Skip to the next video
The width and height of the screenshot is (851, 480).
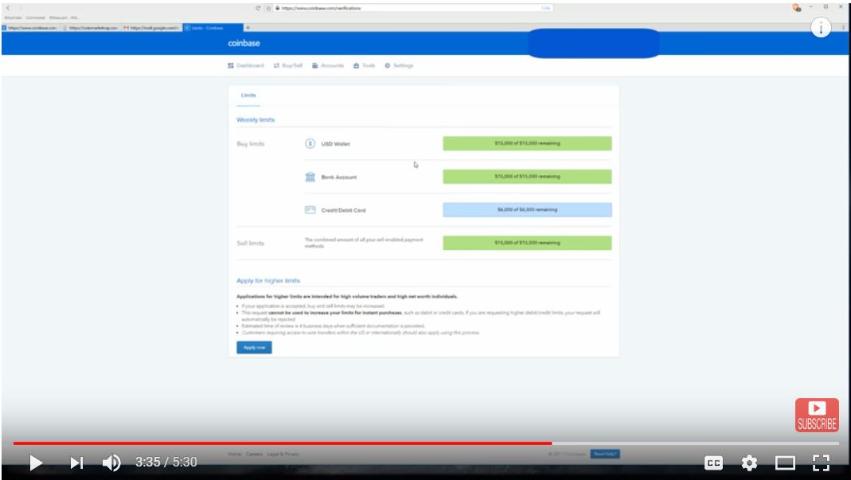click(x=76, y=462)
